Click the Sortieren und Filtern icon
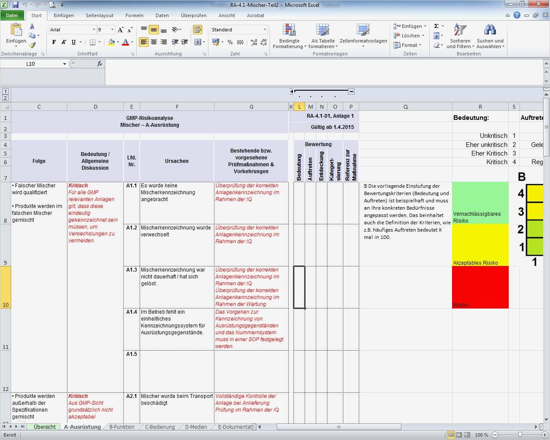 pos(459,36)
